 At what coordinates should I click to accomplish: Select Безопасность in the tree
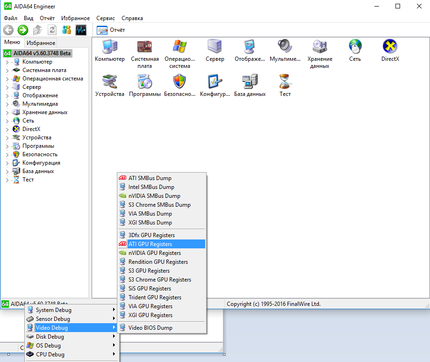40,154
